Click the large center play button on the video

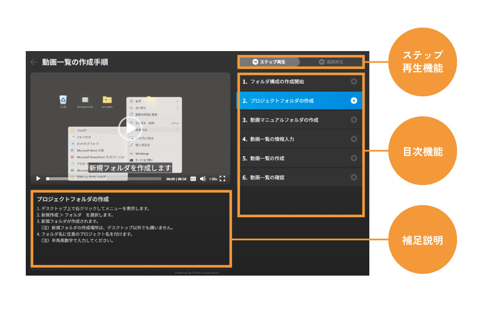pos(130,129)
